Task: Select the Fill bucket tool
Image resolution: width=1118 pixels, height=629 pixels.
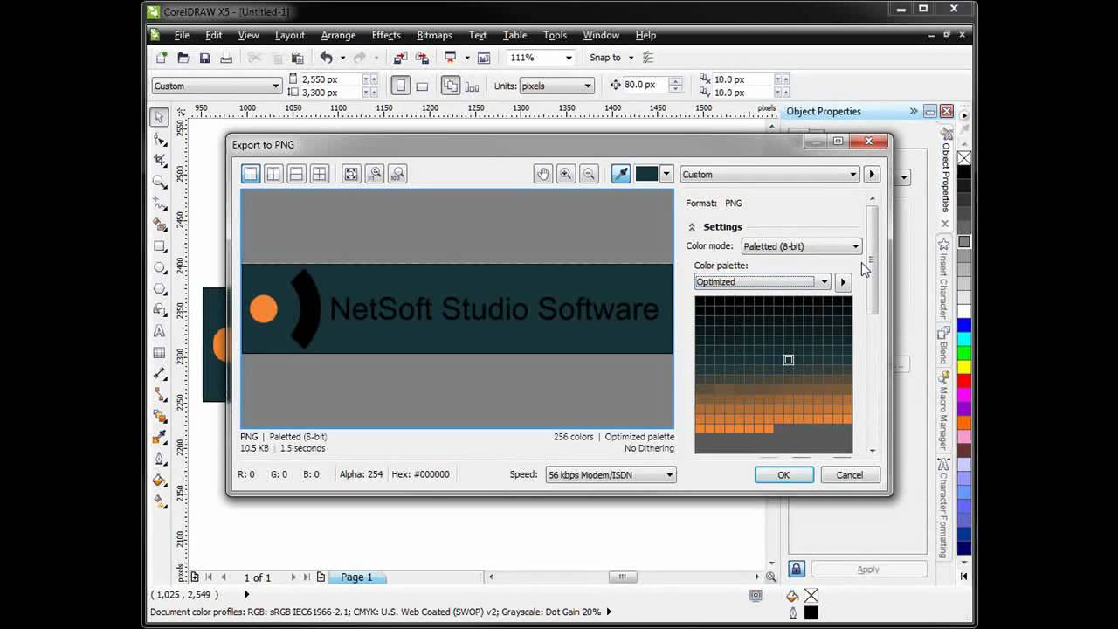Action: 160,480
